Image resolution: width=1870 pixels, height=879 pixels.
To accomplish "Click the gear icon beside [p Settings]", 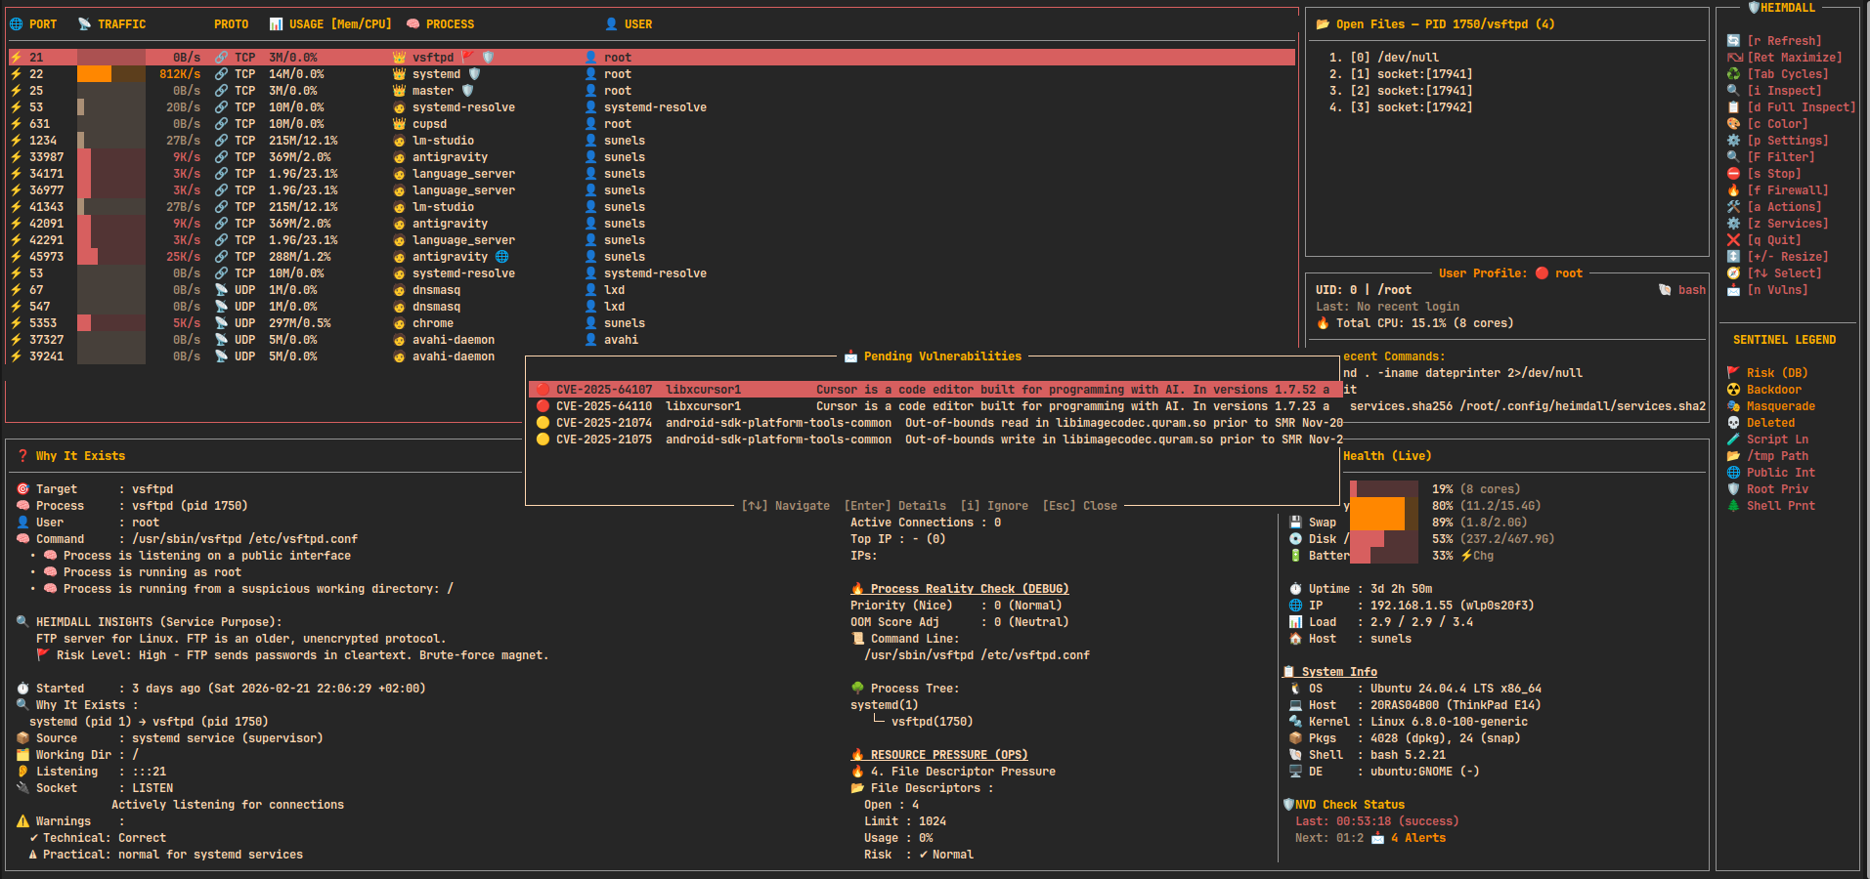I will click(1733, 141).
